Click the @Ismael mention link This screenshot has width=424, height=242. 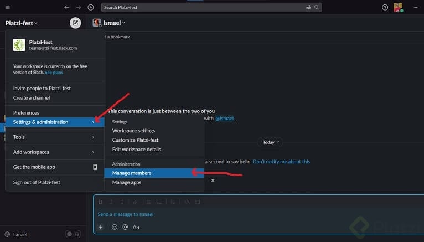point(224,119)
